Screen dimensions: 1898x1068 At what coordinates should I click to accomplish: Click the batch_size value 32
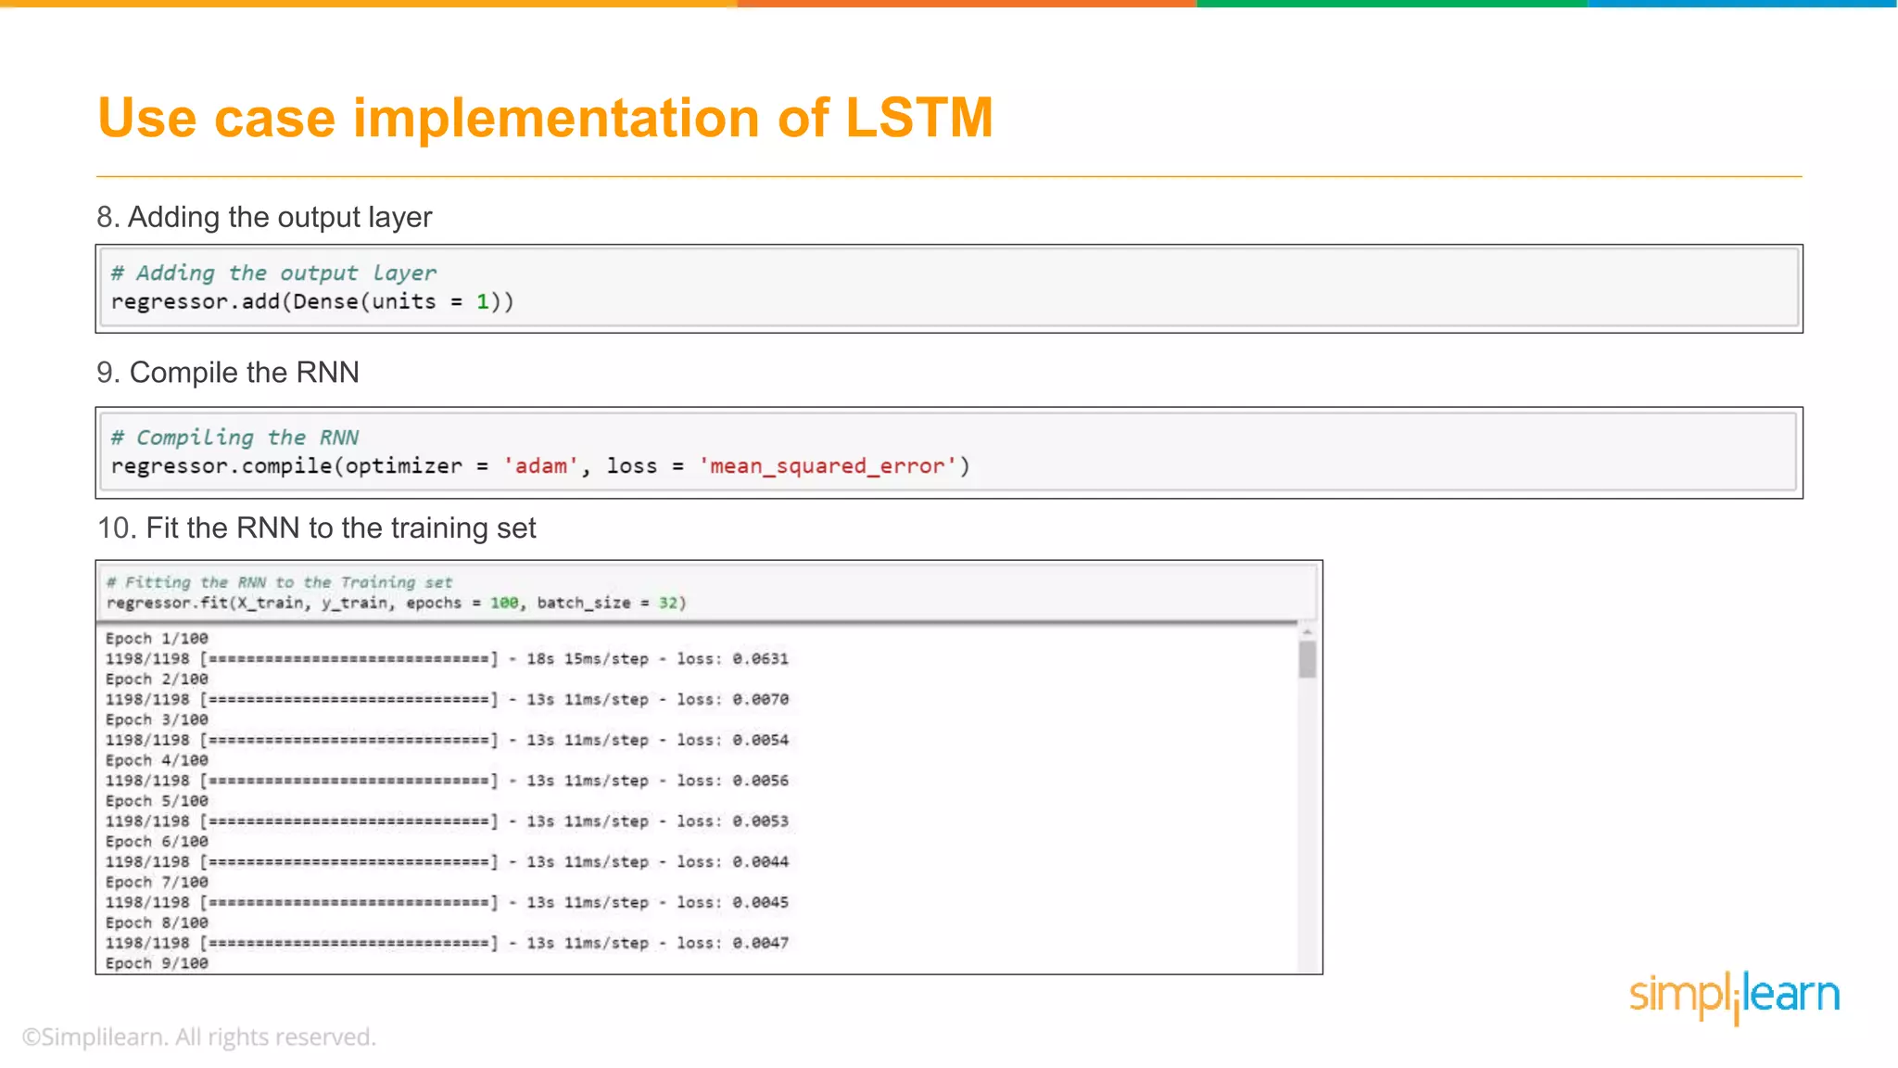(667, 603)
